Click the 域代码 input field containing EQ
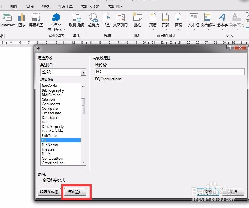Viewport: 249px width, 208px height. [170, 72]
